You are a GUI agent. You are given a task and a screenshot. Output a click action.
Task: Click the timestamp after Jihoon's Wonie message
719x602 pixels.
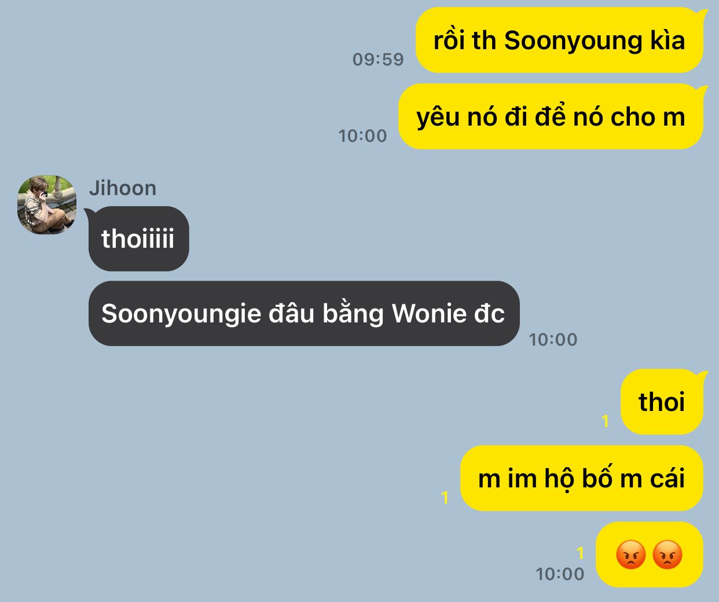(x=553, y=339)
